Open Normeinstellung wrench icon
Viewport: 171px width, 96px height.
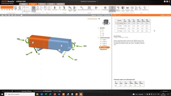(x=82, y=8)
